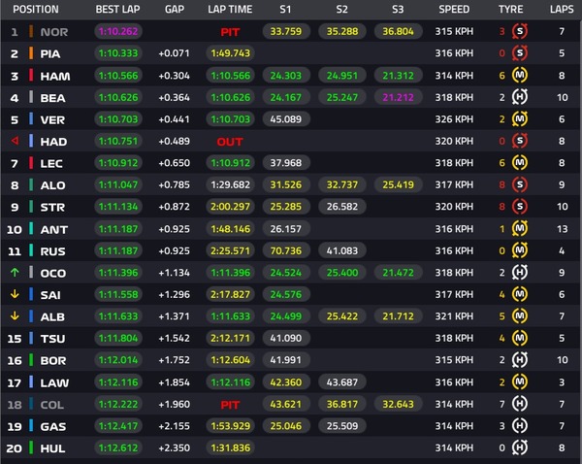Click NOR's purple best lap 1:10.262
The image size is (582, 464).
coord(118,32)
